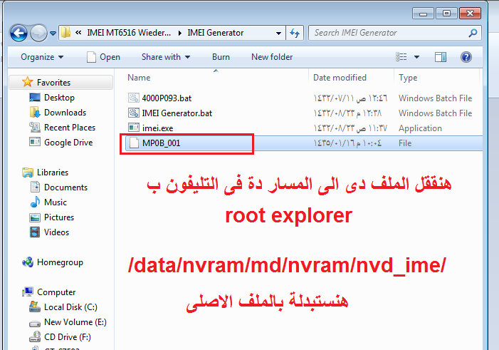Click the Desktop icon in Favorites
The image size is (499, 350).
point(35,97)
